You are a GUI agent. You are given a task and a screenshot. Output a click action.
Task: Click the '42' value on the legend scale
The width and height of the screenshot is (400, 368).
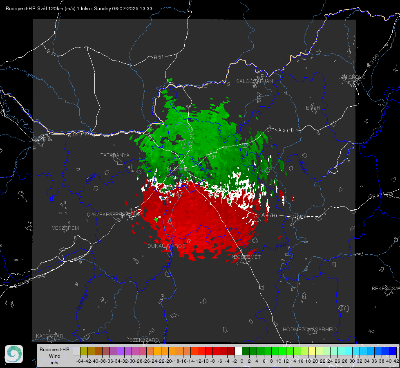[x=396, y=361]
